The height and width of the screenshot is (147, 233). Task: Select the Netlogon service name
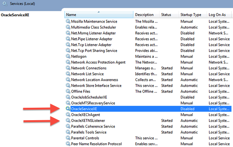pyautogui.click(x=79, y=56)
